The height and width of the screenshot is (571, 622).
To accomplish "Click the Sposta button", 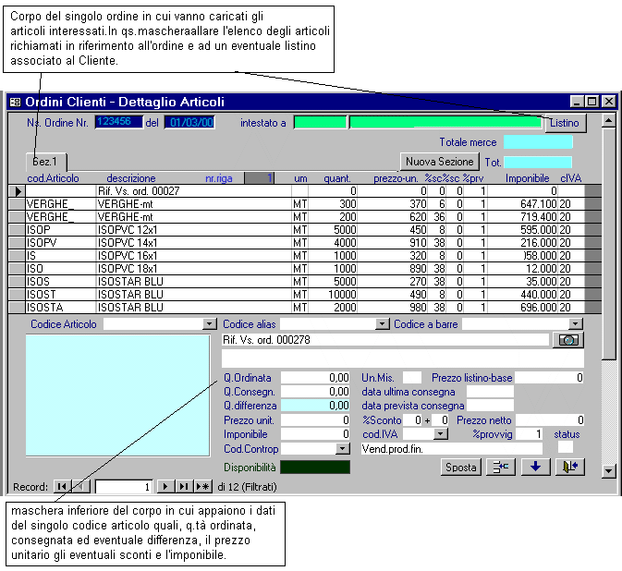I will point(460,468).
